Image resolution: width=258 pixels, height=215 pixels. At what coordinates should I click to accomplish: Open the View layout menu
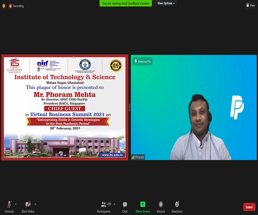(x=251, y=6)
